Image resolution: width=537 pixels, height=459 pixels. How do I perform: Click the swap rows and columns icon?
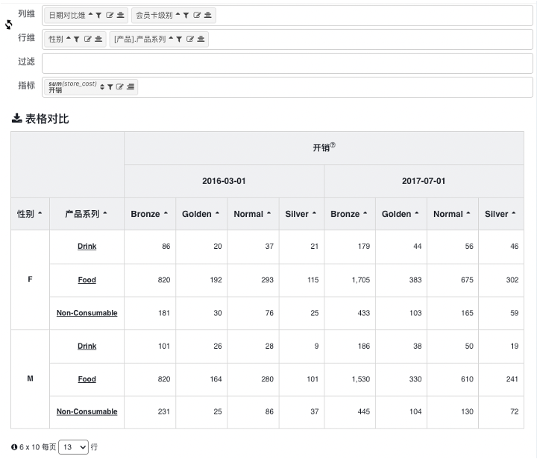(x=9, y=25)
